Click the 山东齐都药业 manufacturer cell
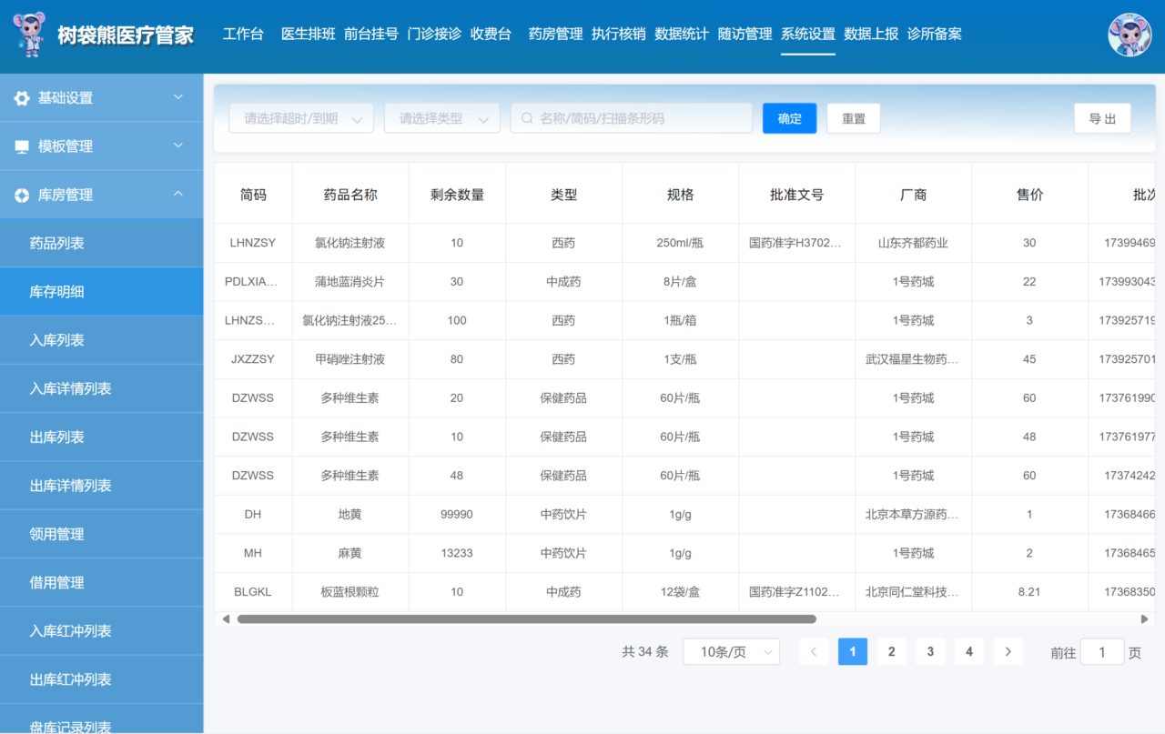Image resolution: width=1165 pixels, height=734 pixels. [913, 243]
